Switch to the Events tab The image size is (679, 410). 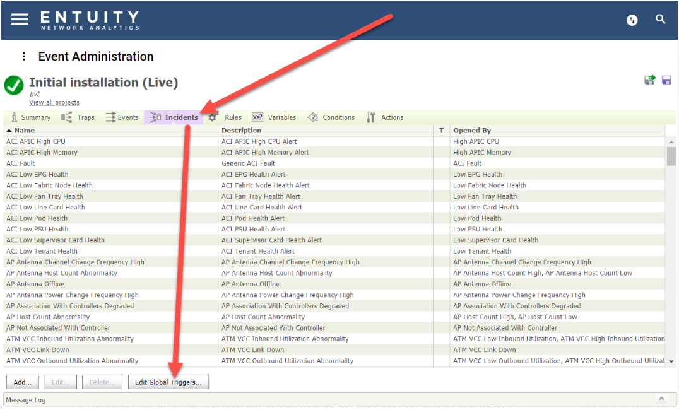pos(122,117)
